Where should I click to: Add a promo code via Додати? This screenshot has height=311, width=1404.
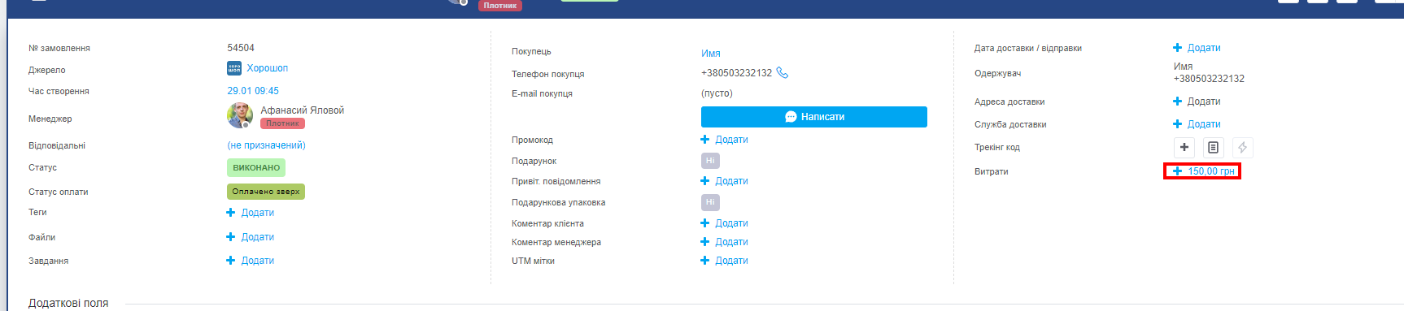click(x=731, y=140)
